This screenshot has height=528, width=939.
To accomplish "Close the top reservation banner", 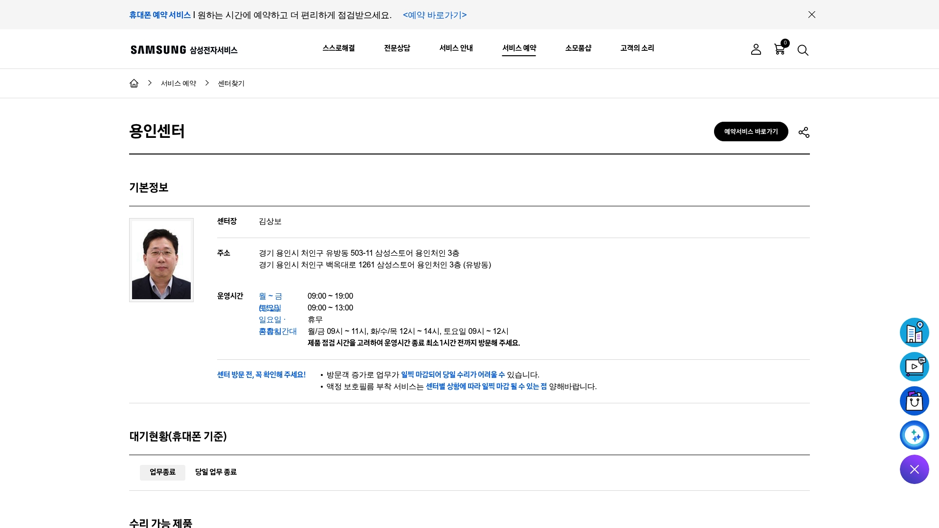I will click(x=812, y=15).
